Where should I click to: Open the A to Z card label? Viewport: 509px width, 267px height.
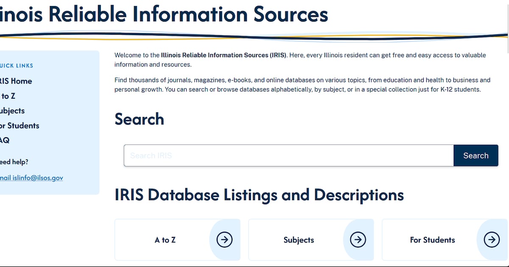165,240
